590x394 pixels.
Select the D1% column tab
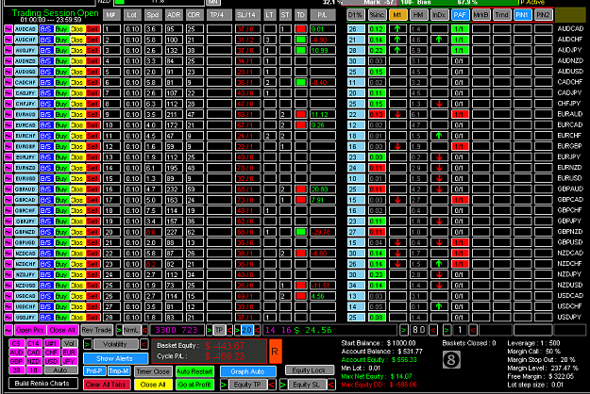click(355, 15)
